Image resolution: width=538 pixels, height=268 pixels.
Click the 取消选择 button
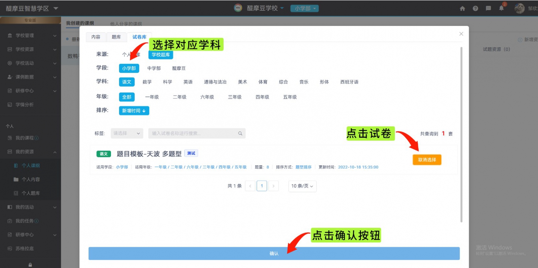427,160
